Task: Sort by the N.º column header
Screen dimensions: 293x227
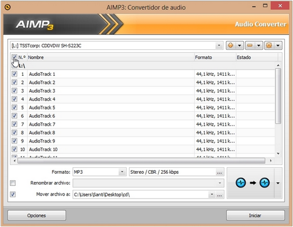Action: (22, 57)
